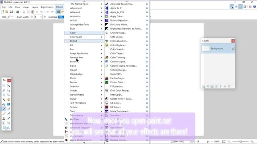Open the File menu
Image resolution: width=257 pixels, height=144 pixels.
(x=4, y=7)
